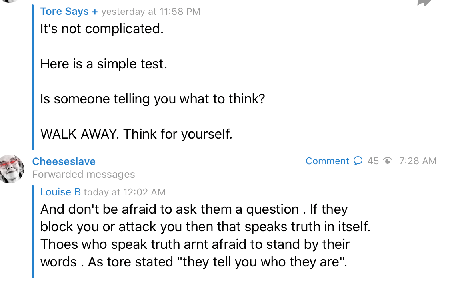This screenshot has height=282, width=452.
Task: Click the 45 view count
Action: [373, 161]
